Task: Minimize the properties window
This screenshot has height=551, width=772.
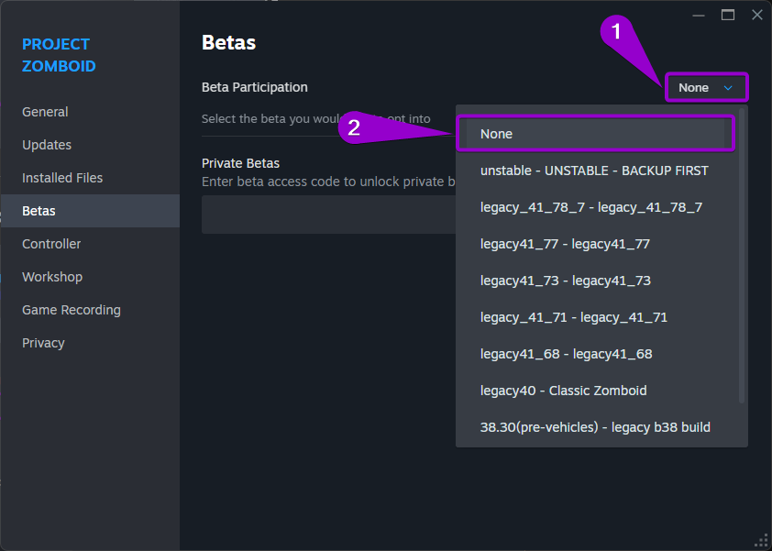Action: [699, 16]
